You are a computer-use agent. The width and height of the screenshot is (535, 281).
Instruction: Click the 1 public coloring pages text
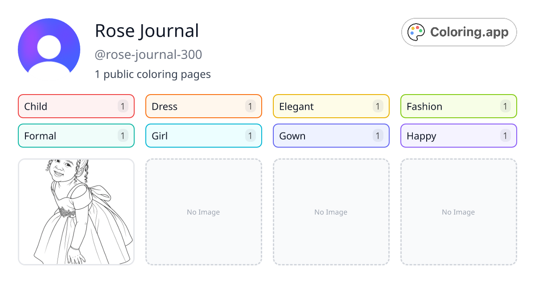(152, 74)
